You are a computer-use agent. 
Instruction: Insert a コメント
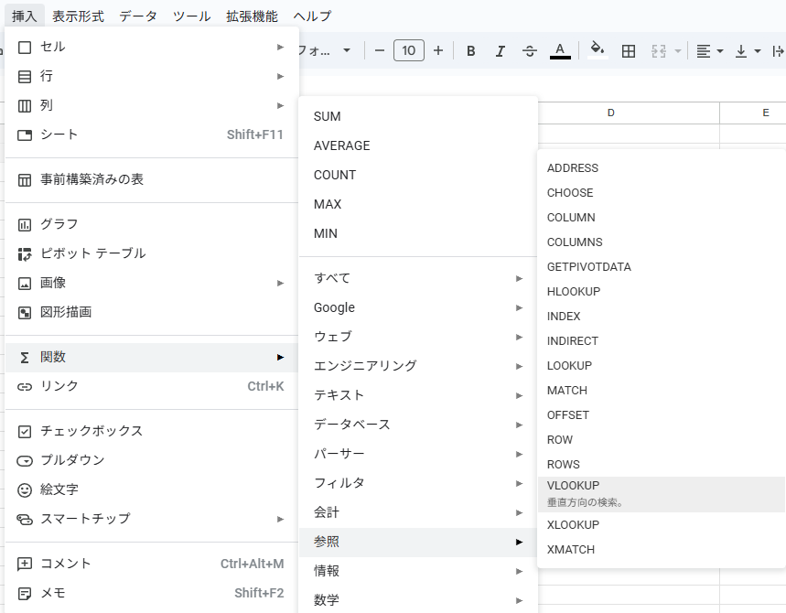click(x=151, y=564)
